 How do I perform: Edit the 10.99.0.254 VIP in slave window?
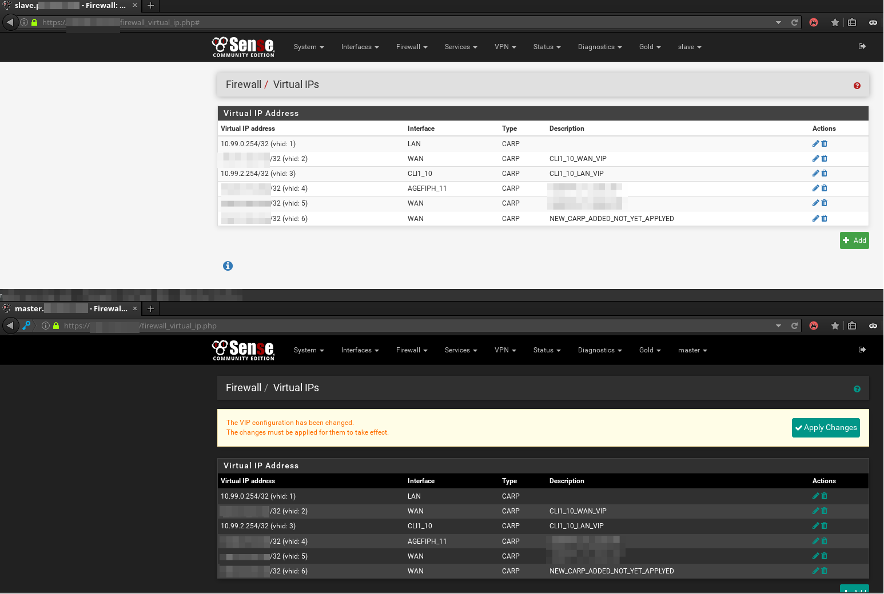click(815, 144)
